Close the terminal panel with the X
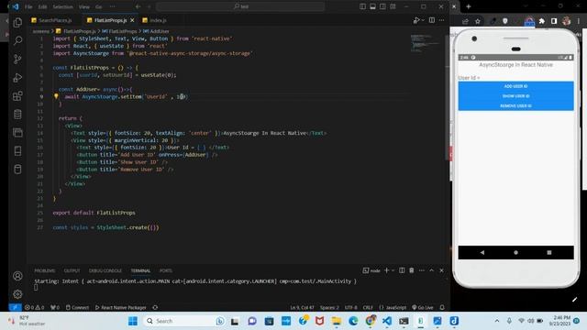The height and width of the screenshot is (330, 587). tap(441, 270)
